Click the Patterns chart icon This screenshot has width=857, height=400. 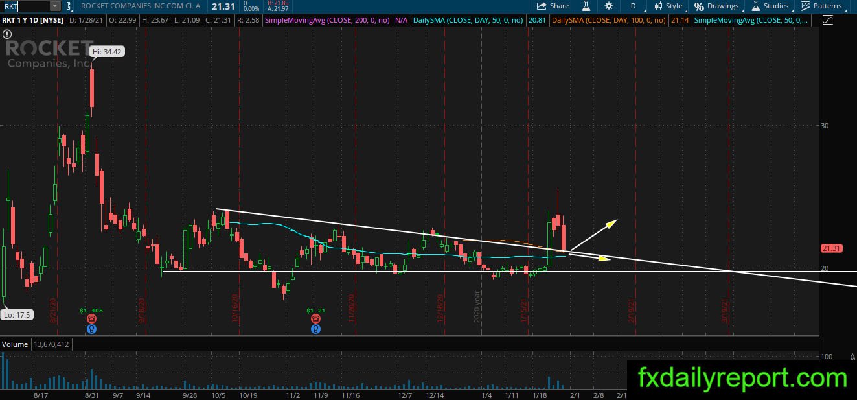click(x=805, y=6)
